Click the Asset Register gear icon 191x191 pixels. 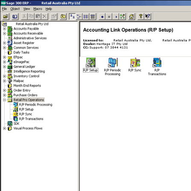point(10,43)
